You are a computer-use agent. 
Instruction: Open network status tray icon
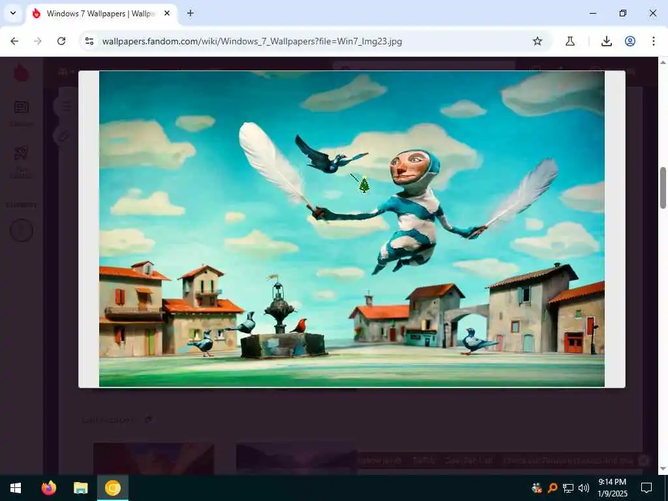(x=568, y=488)
